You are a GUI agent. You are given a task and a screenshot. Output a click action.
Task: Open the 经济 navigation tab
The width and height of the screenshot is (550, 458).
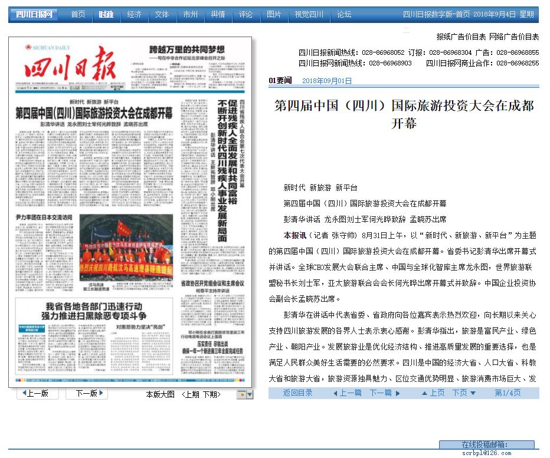(135, 15)
